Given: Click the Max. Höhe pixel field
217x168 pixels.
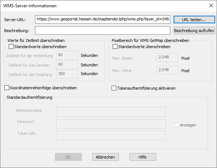Looking at the screenshot, I should [x=167, y=70].
